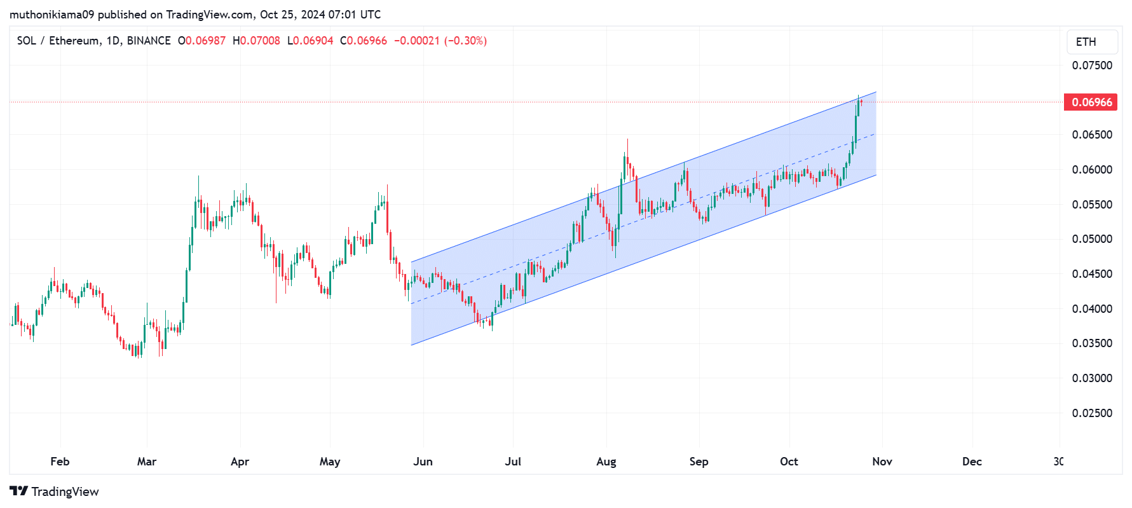The height and width of the screenshot is (508, 1132).
Task: Click the BINANCE exchange label
Action: 149,41
